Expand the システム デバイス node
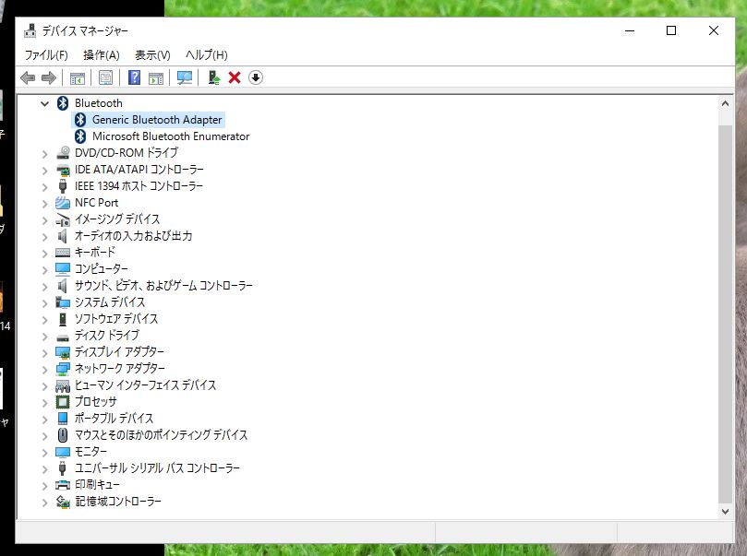747x556 pixels. coord(44,303)
